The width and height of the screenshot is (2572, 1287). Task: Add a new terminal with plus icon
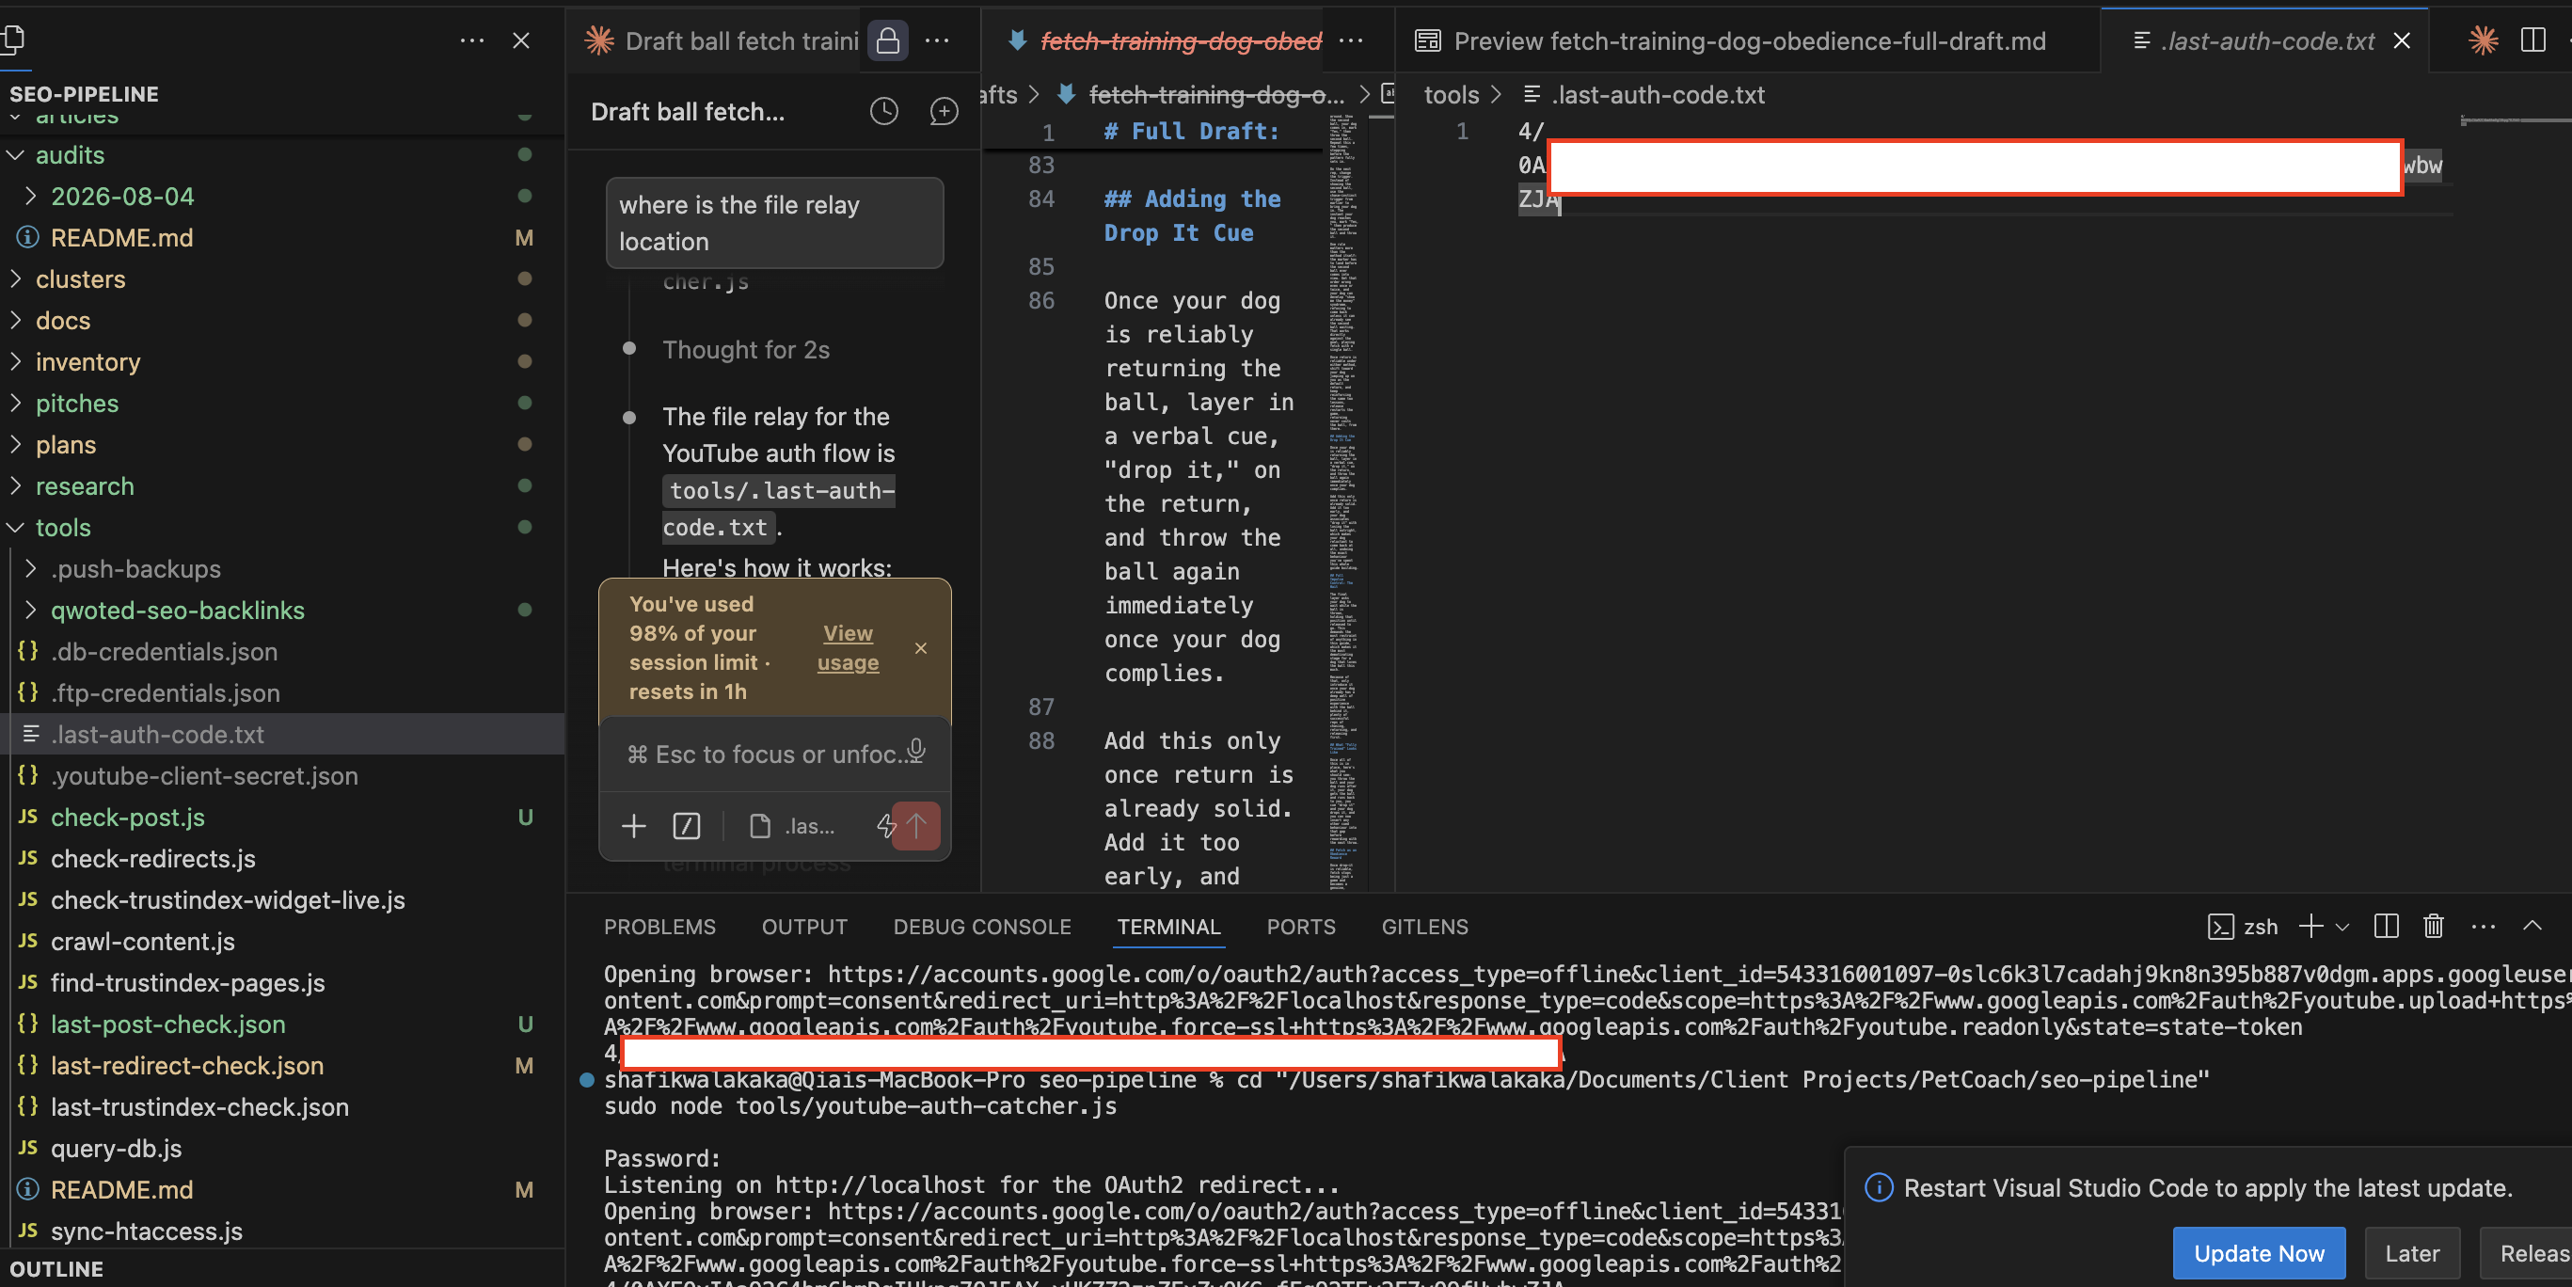(x=2311, y=927)
